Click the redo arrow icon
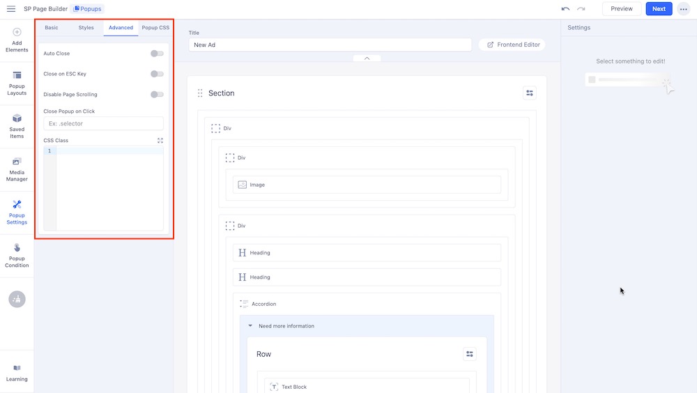Viewport: 697px width, 393px height. coord(581,9)
